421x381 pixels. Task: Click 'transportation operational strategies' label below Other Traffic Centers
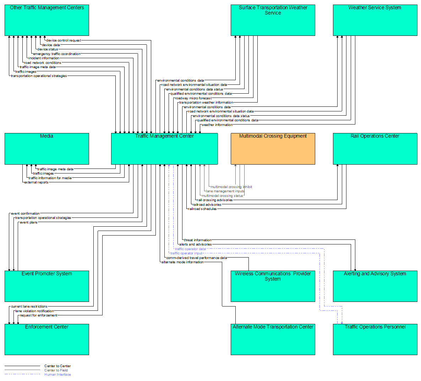pyautogui.click(x=39, y=76)
